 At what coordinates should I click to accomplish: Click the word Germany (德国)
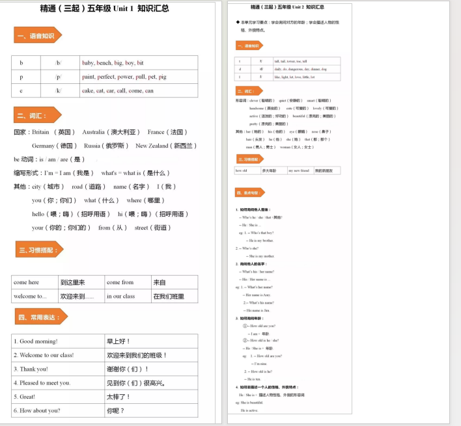[55, 146]
